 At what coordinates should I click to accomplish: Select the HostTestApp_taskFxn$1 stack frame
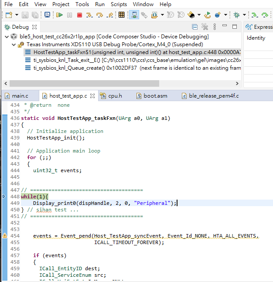(132, 52)
